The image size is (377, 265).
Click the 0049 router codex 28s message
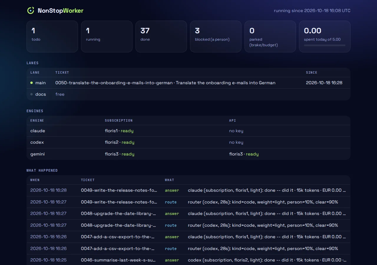[x=263, y=202]
